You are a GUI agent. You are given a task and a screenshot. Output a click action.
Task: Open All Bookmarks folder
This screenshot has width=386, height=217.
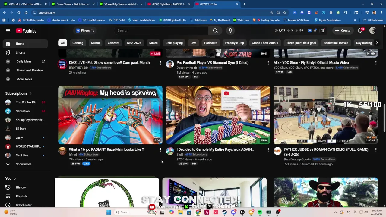pos(373,20)
